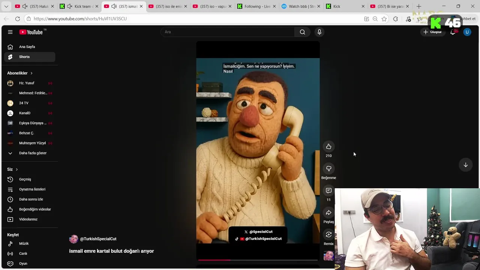The width and height of the screenshot is (480, 270).
Task: Switch to the Following - Live tab
Action: 257,6
